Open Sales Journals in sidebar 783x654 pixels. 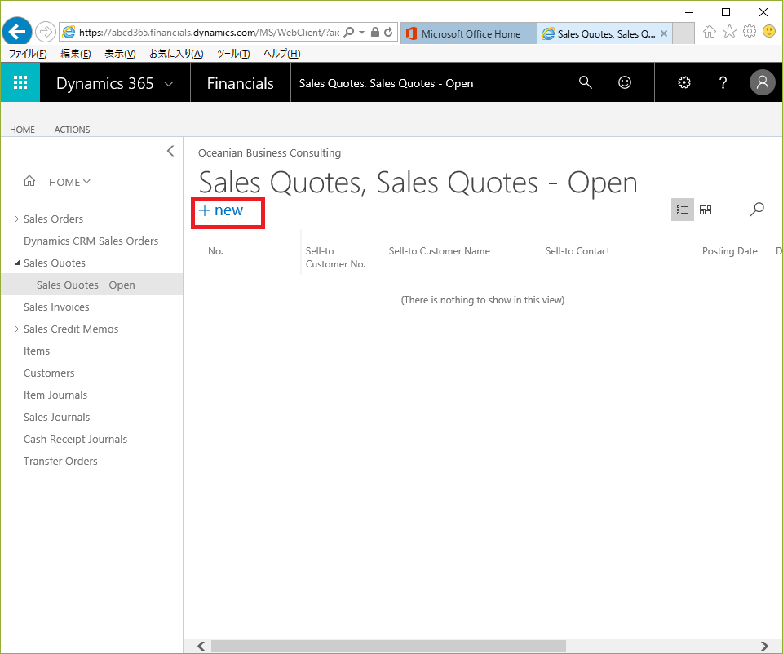click(57, 417)
